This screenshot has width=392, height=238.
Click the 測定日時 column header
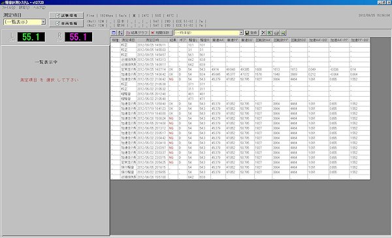pos(152,40)
